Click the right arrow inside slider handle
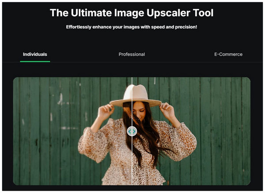 pyautogui.click(x=134, y=131)
